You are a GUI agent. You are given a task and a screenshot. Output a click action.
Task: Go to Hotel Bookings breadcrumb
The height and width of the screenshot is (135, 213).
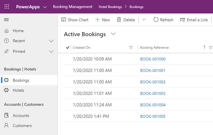[110, 7]
